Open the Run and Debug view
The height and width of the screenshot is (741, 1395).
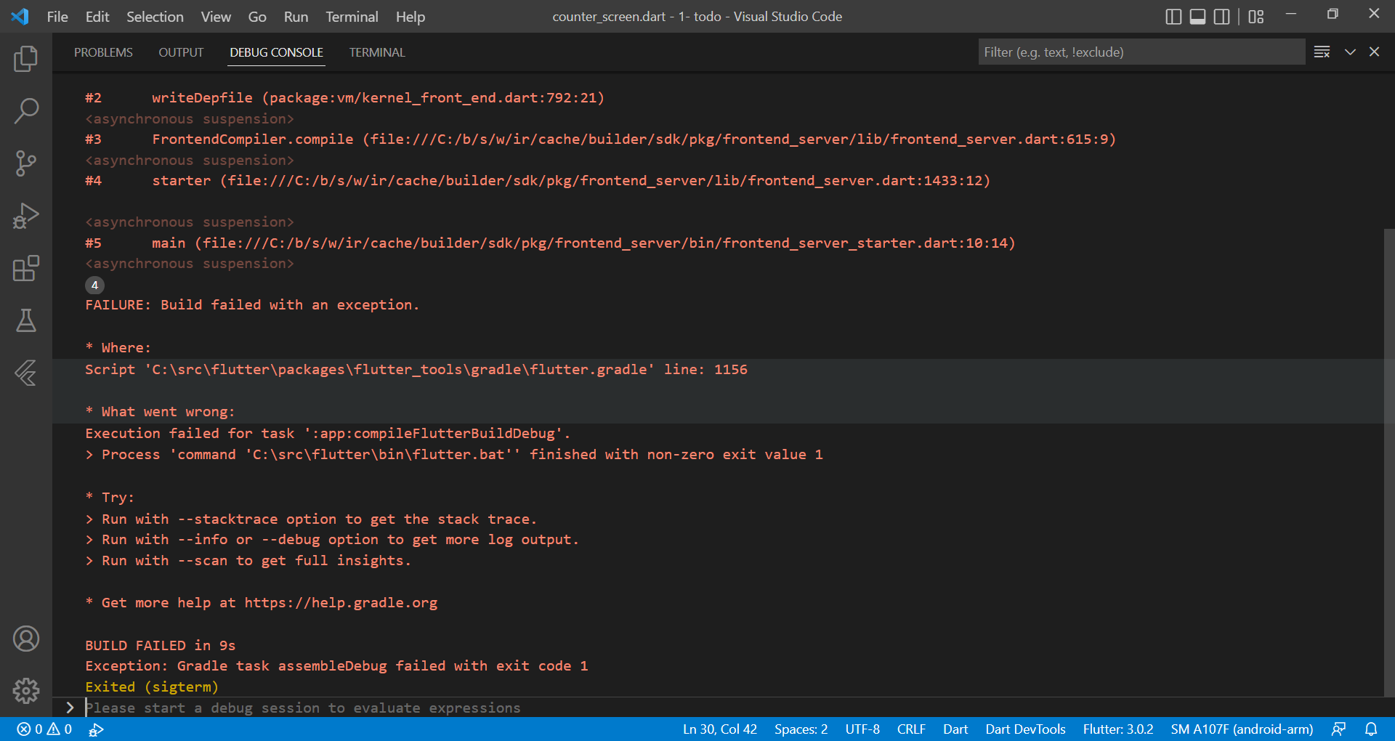pos(26,216)
